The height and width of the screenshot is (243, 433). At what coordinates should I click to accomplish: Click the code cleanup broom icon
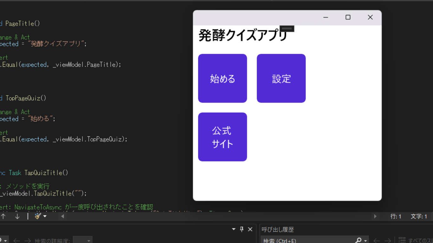coord(38,216)
